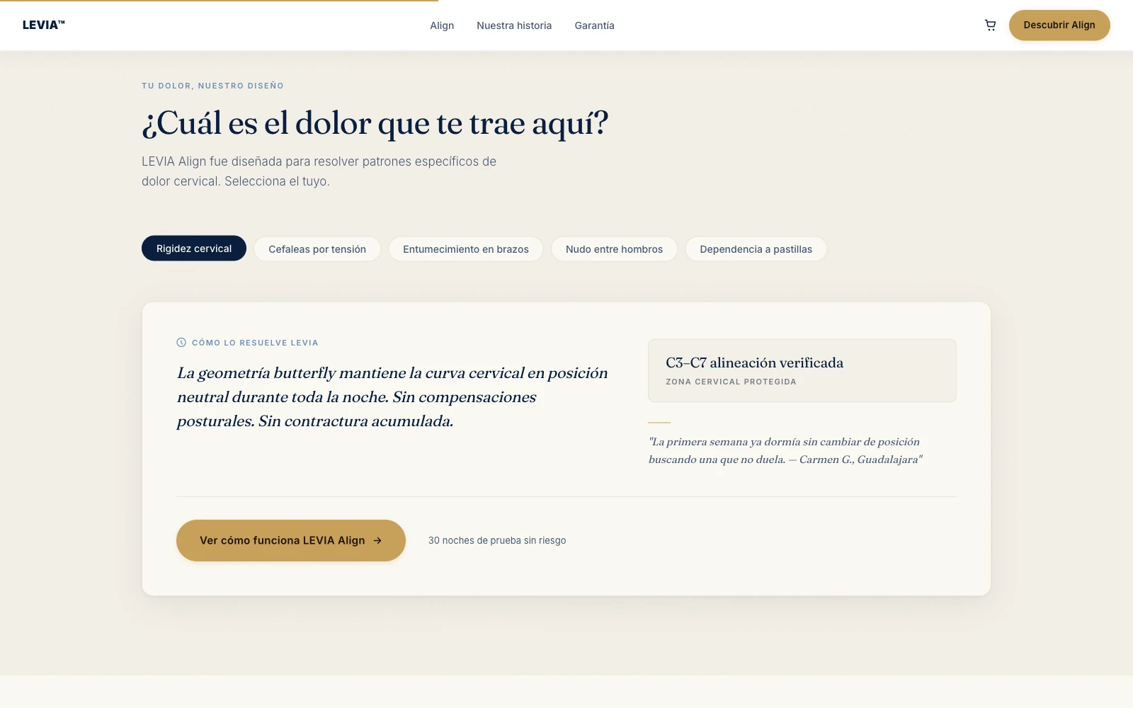Click the Descubrir Align button
Viewport: 1133px width, 708px height.
[x=1059, y=25]
